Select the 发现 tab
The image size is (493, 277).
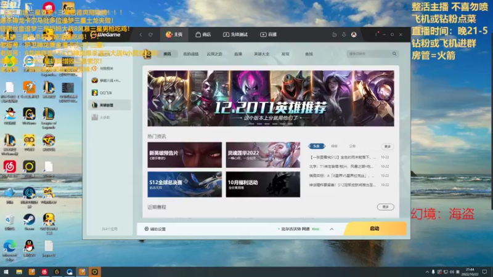tap(285, 54)
